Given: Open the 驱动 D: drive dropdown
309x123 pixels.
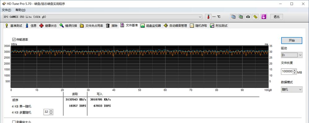Looking at the screenshot, I should 291,55.
